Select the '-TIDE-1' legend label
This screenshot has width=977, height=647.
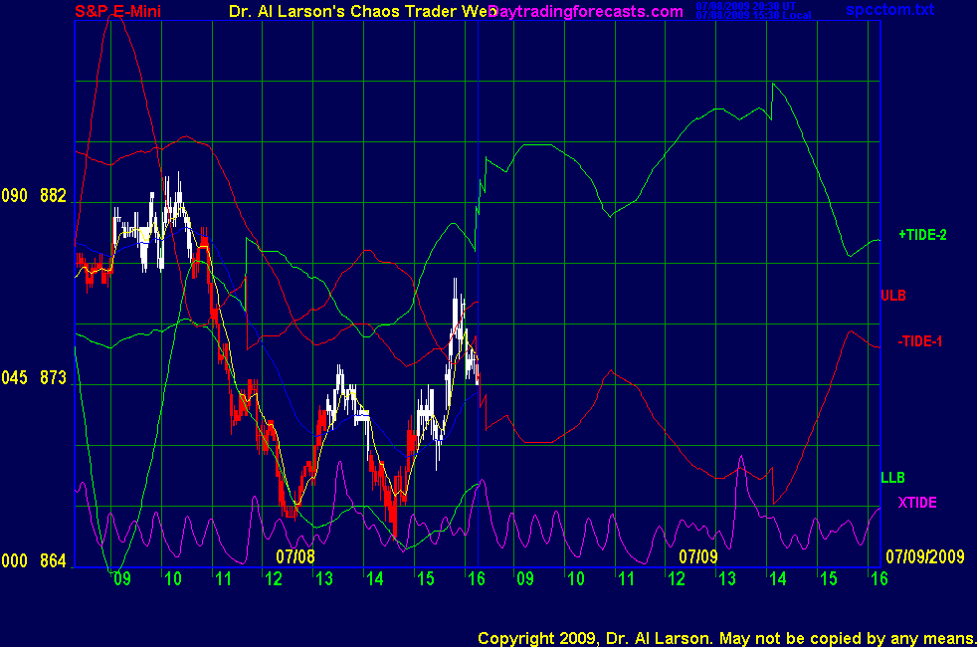tap(919, 341)
